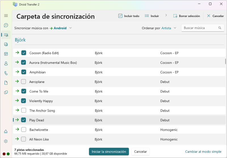
Task: Click Borrar selección in the toolbar
Action: coord(186,16)
